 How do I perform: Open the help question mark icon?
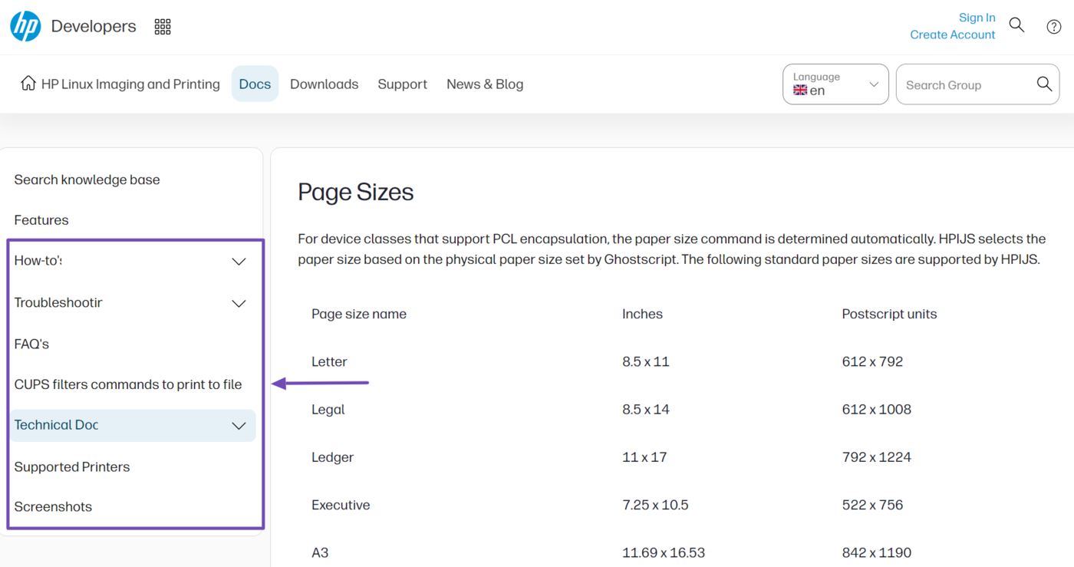coord(1054,26)
